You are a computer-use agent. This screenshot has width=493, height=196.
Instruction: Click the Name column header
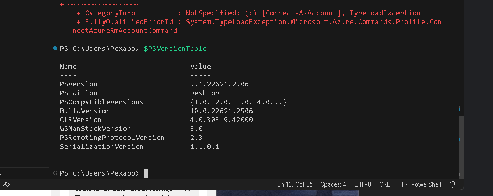pos(68,66)
